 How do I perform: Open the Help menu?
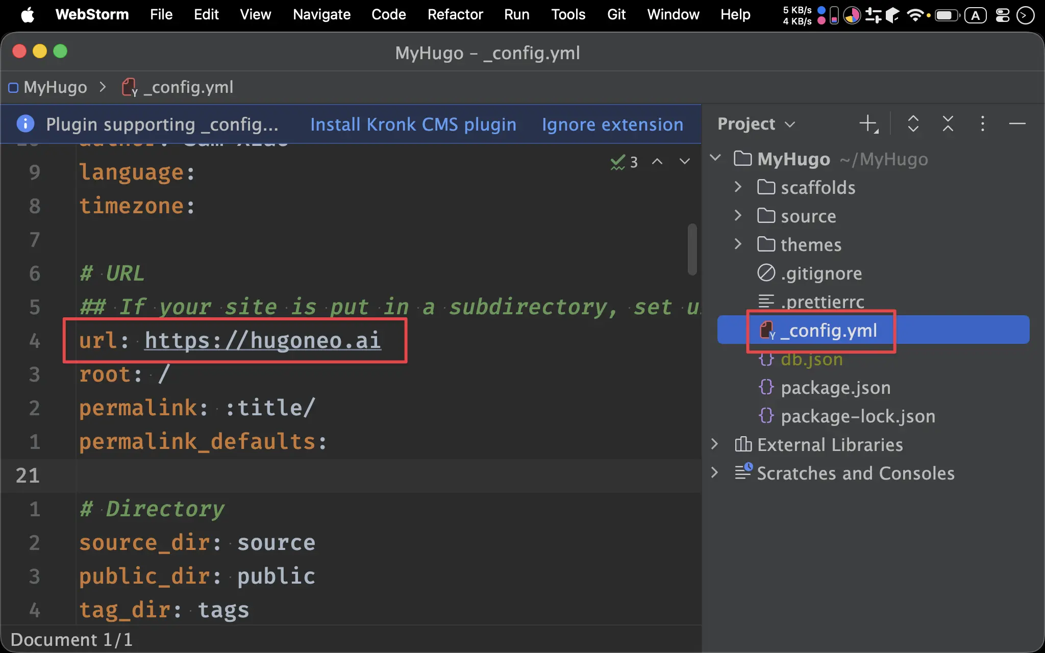tap(735, 15)
